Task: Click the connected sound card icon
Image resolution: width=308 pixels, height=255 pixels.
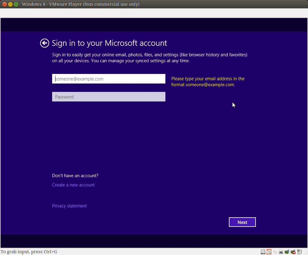Action: click(287, 252)
